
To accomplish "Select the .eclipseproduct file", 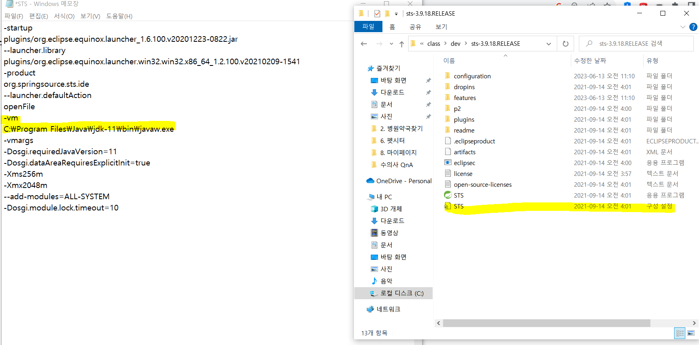I will (x=474, y=141).
